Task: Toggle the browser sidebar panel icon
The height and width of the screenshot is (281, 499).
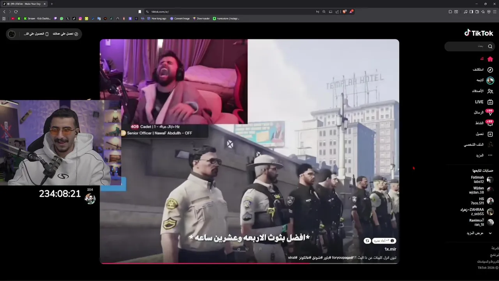Action: pyautogui.click(x=471, y=12)
